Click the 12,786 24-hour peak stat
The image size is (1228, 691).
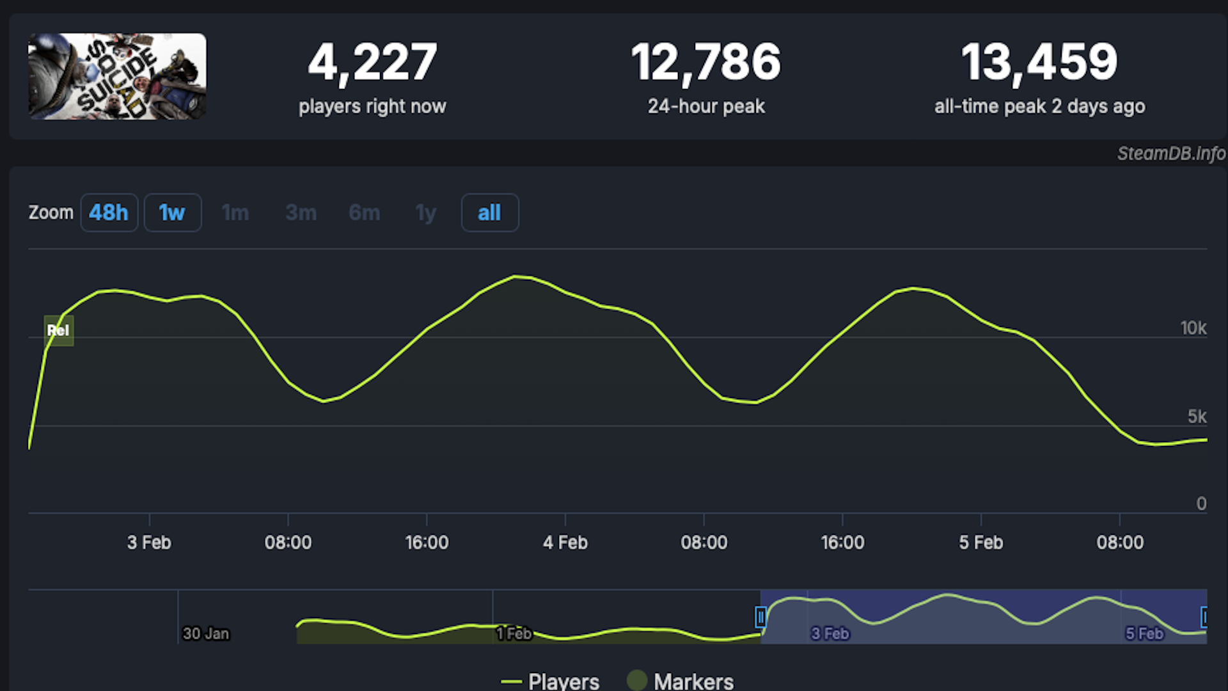[x=705, y=76]
